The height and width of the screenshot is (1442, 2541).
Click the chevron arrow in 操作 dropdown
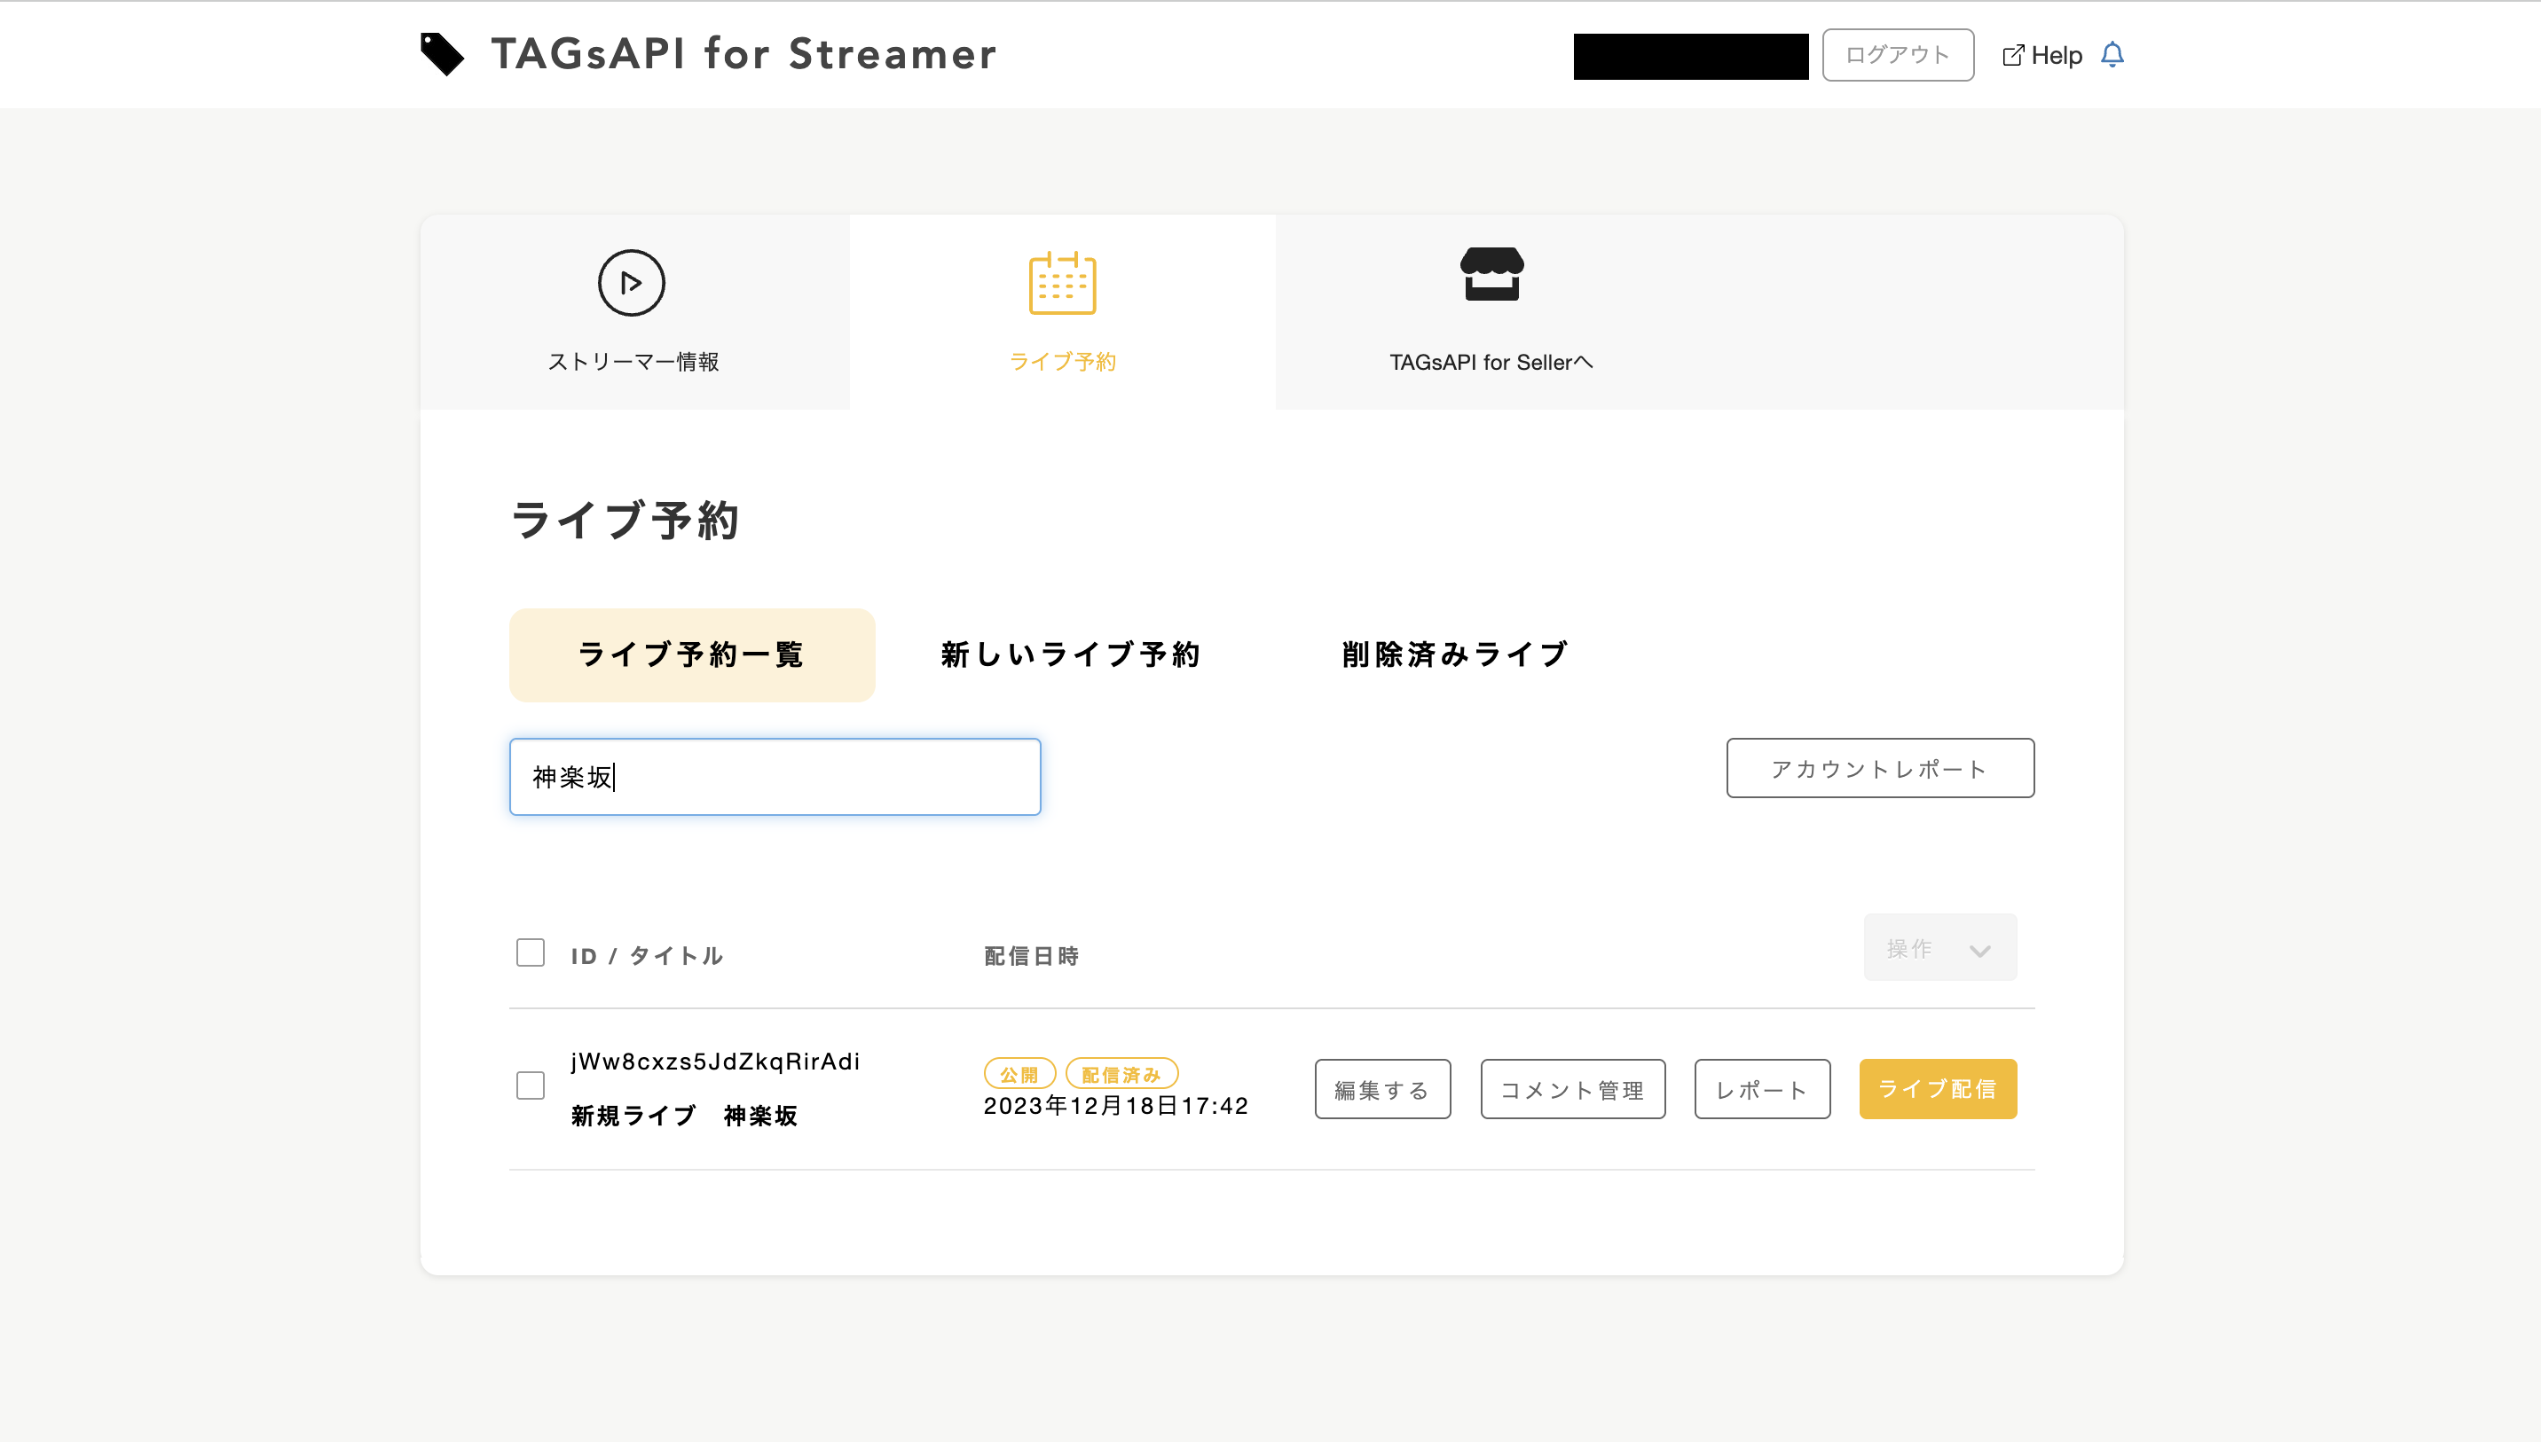(1979, 951)
